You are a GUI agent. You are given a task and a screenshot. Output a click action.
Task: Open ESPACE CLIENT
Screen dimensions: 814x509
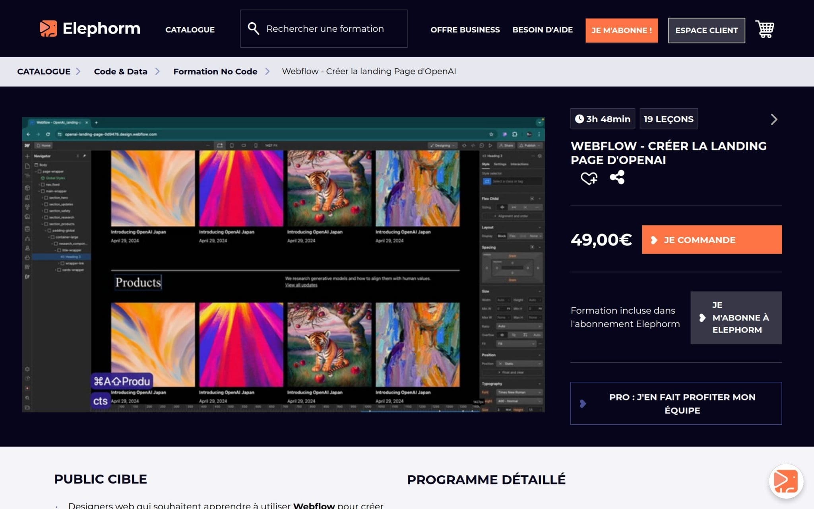pyautogui.click(x=707, y=31)
